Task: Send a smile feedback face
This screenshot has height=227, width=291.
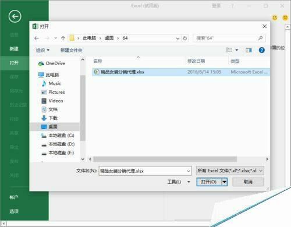Action: [x=275, y=17]
